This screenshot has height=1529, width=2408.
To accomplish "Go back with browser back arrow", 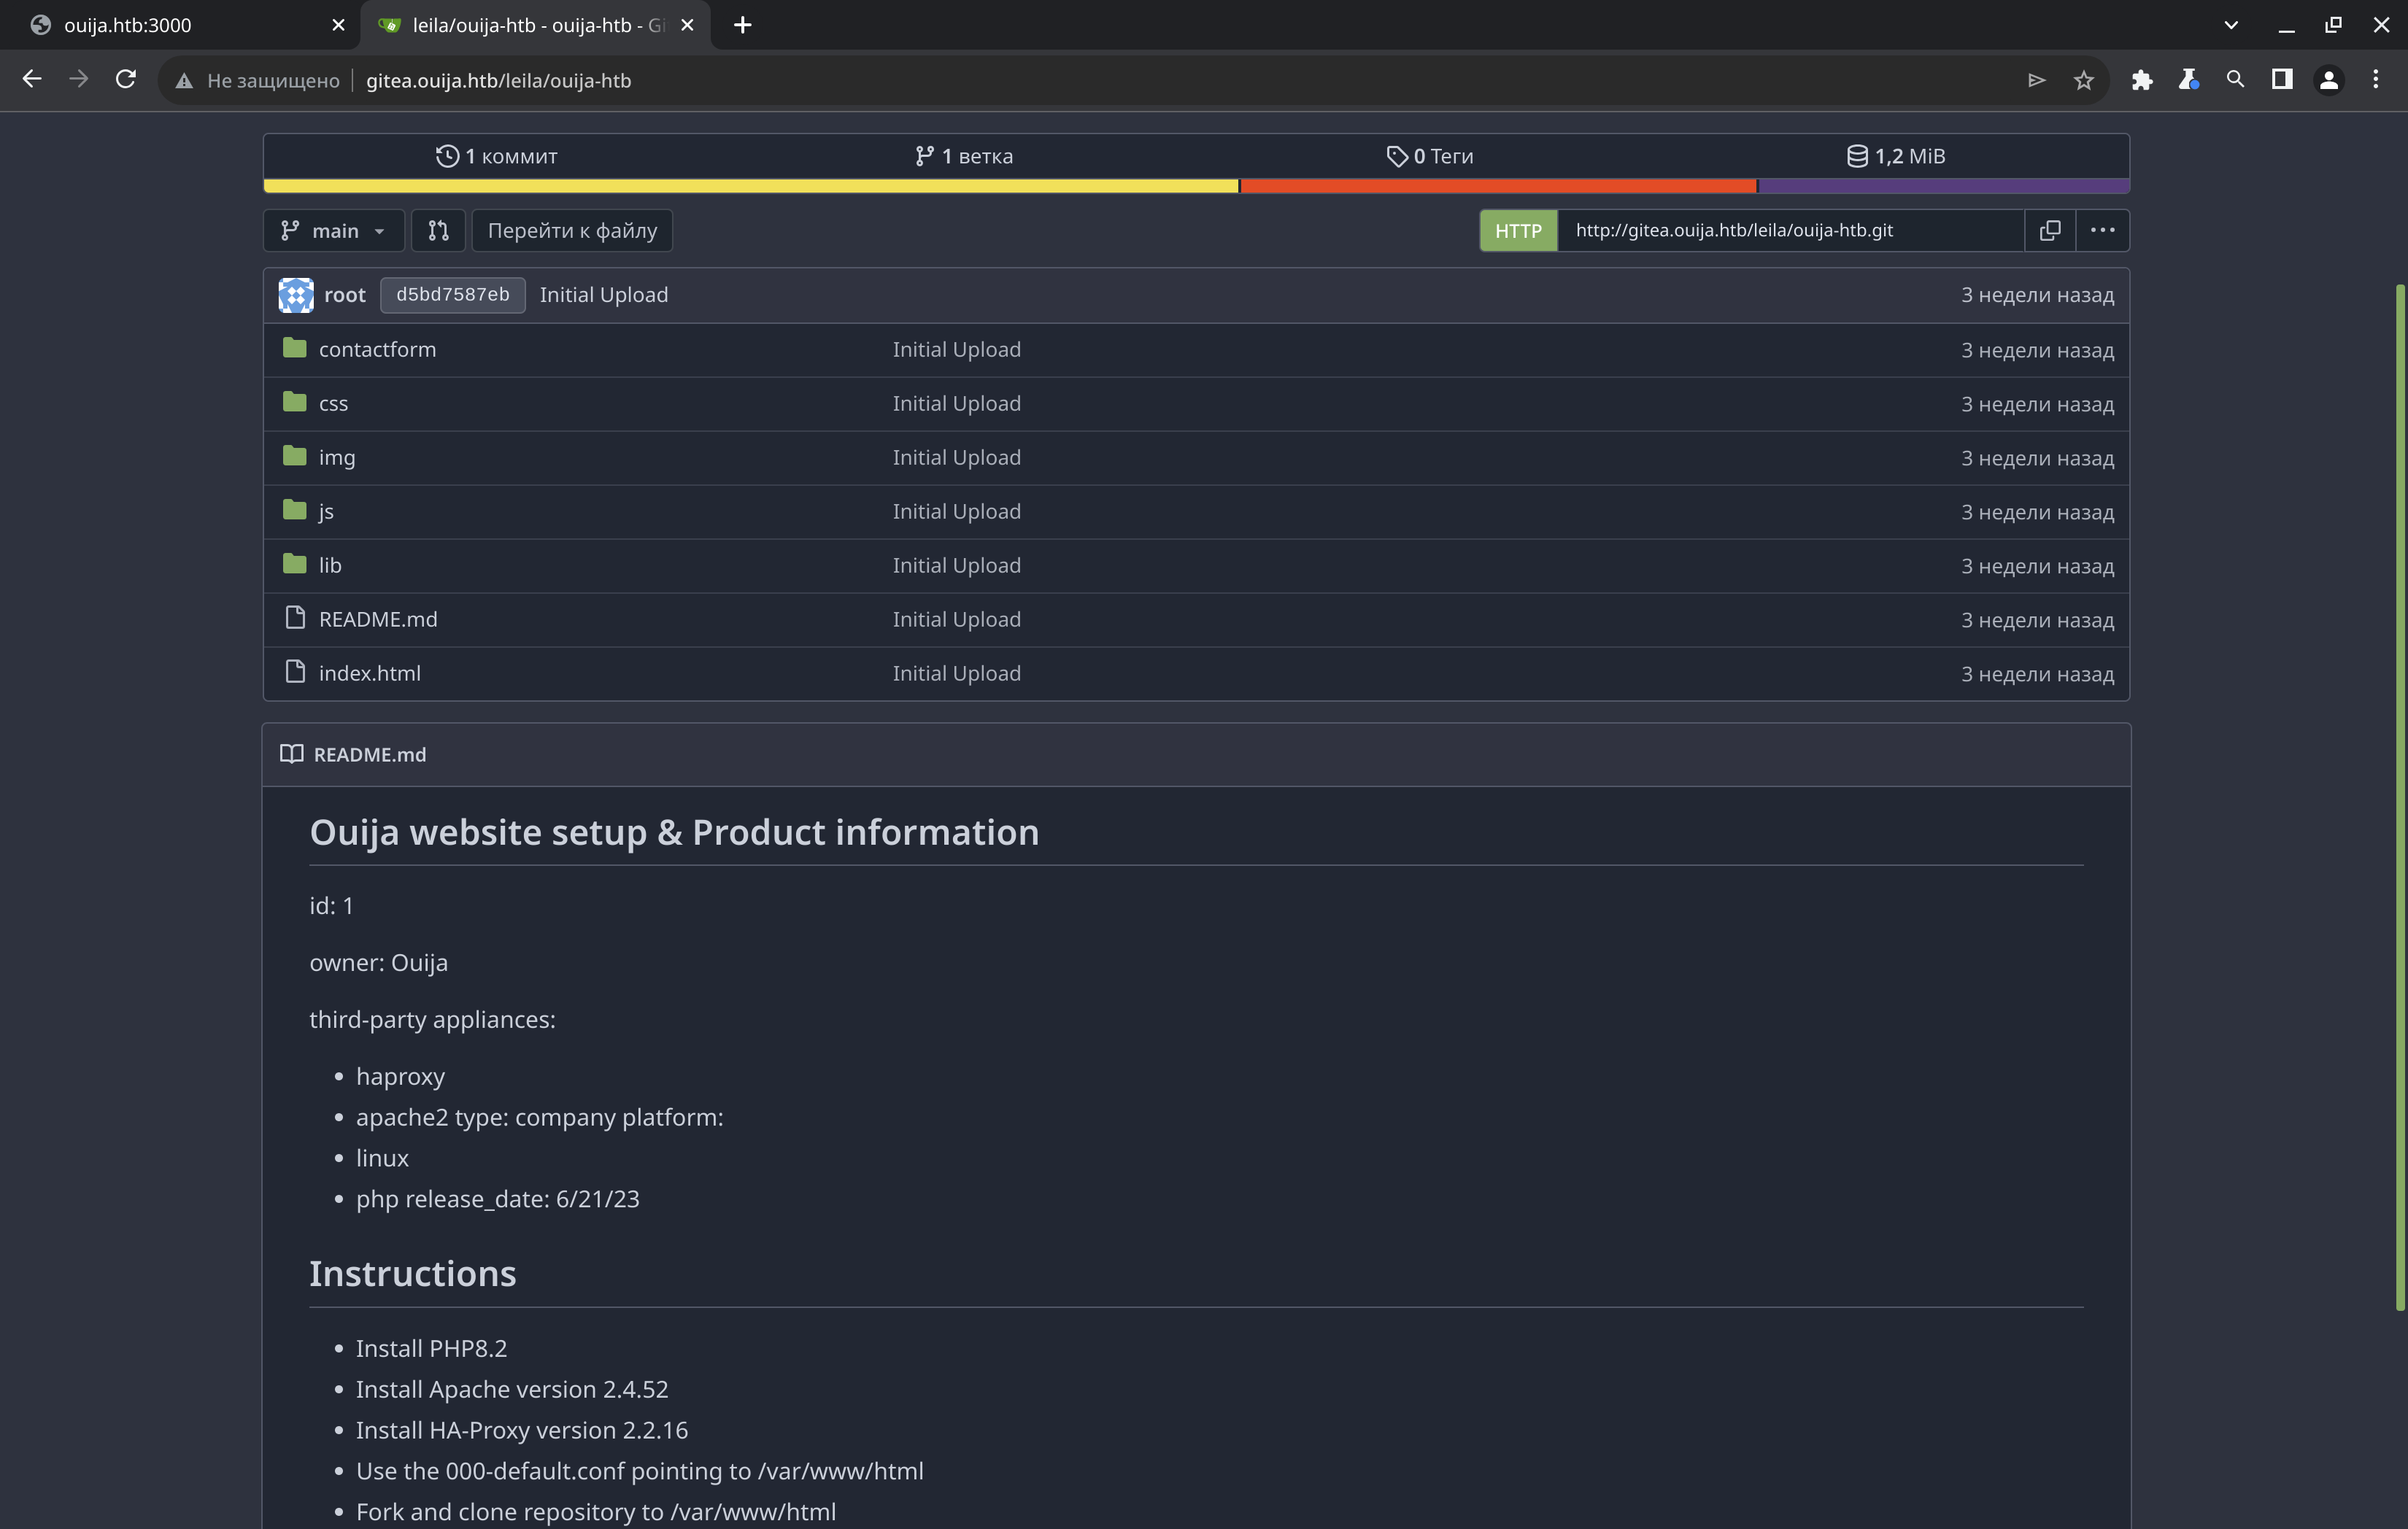I will 32,80.
